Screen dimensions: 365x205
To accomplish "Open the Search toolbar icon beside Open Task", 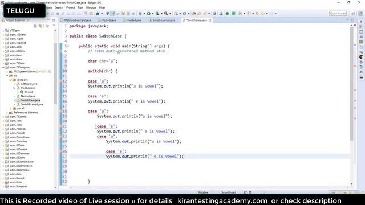I will pyautogui.click(x=205, y=14).
